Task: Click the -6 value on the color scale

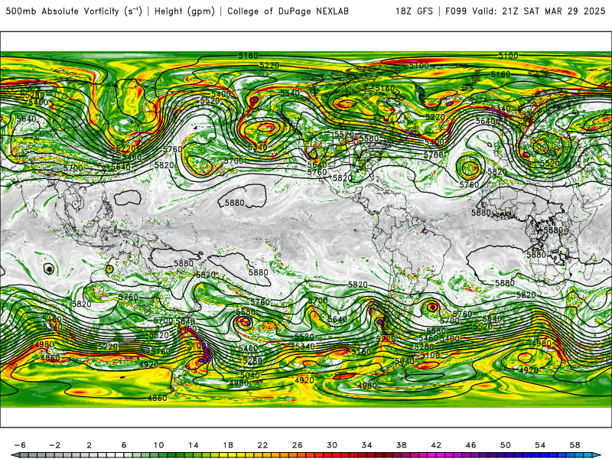Action: click(x=20, y=445)
